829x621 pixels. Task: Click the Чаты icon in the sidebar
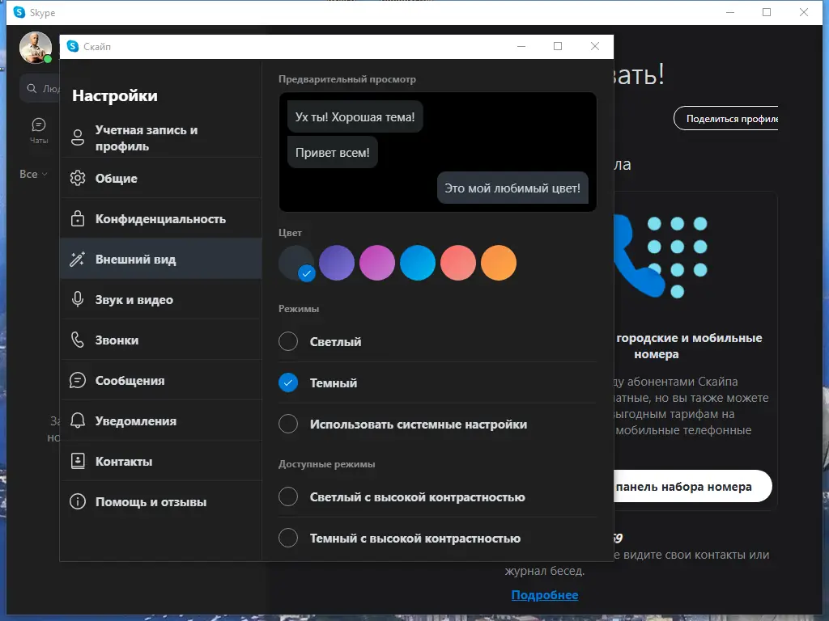(x=39, y=125)
